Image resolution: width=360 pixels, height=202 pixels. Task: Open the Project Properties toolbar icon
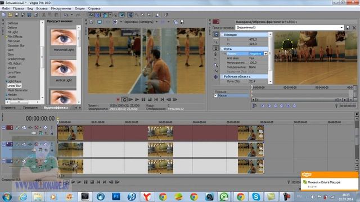click(x=36, y=15)
